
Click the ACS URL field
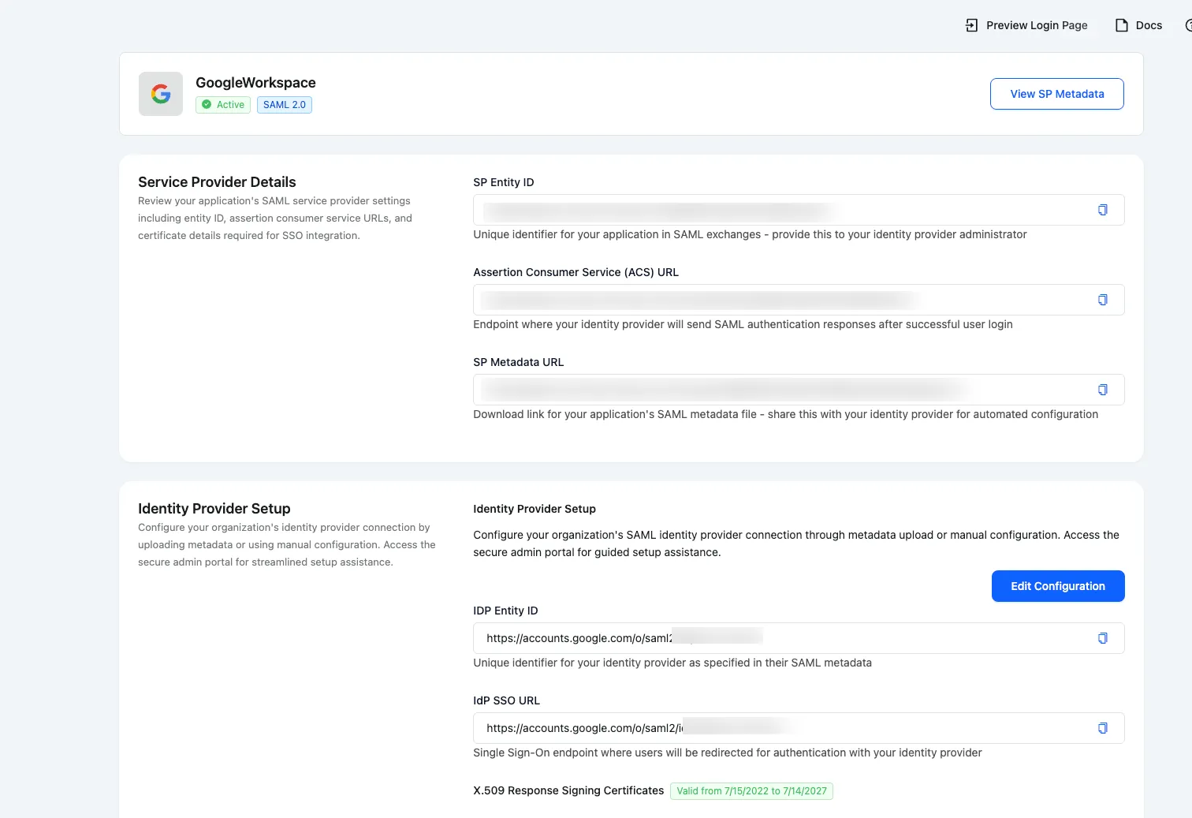click(780, 299)
